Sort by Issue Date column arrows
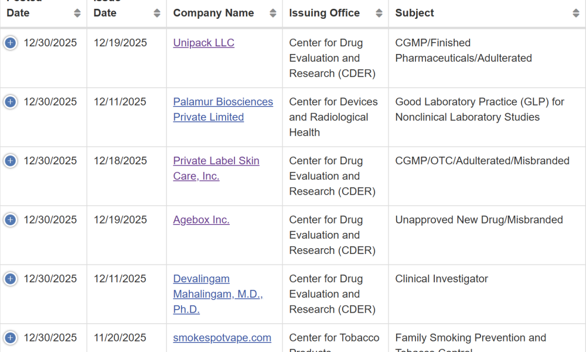Image resolution: width=586 pixels, height=352 pixels. coord(157,13)
